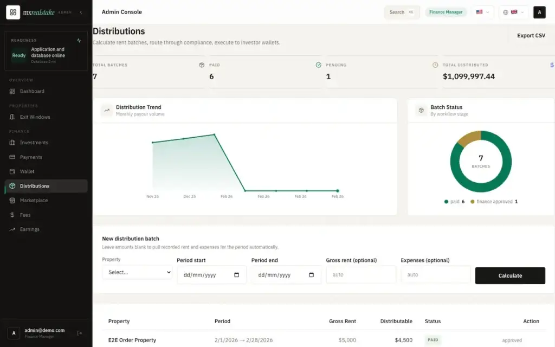Click the Period column header
Image resolution: width=555 pixels, height=347 pixels.
pos(222,322)
